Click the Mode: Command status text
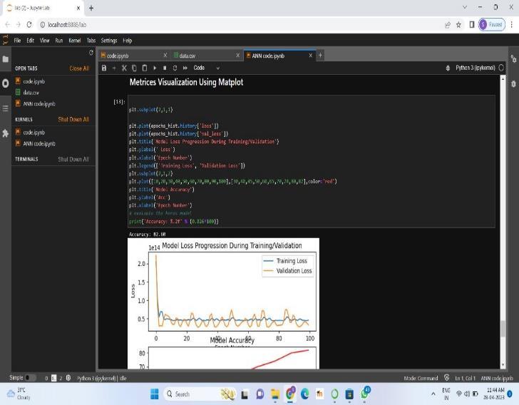 coord(421,378)
